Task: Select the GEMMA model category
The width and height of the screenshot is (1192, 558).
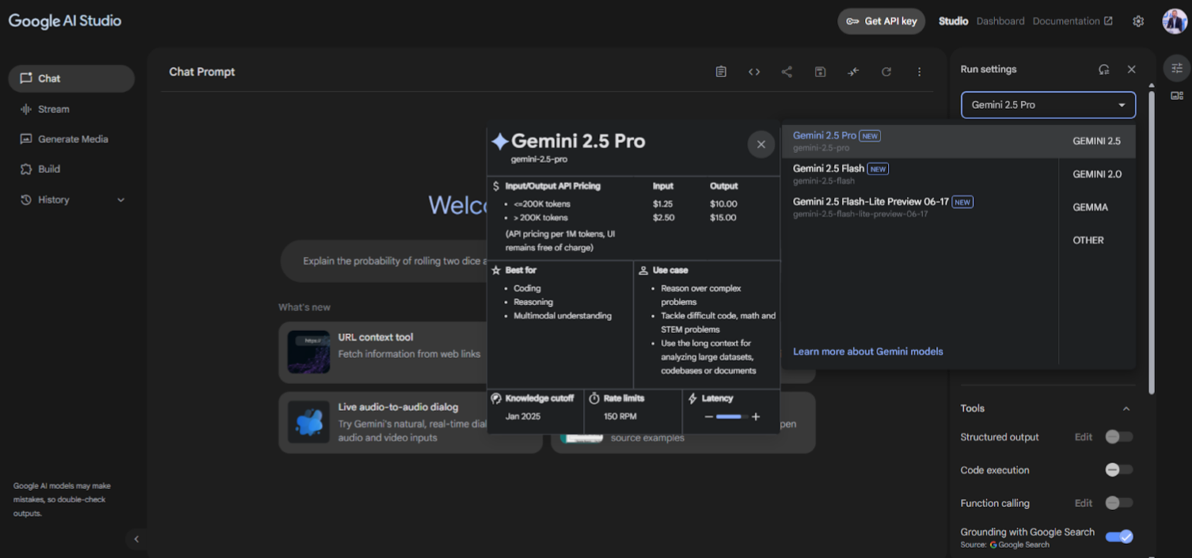Action: pos(1090,207)
